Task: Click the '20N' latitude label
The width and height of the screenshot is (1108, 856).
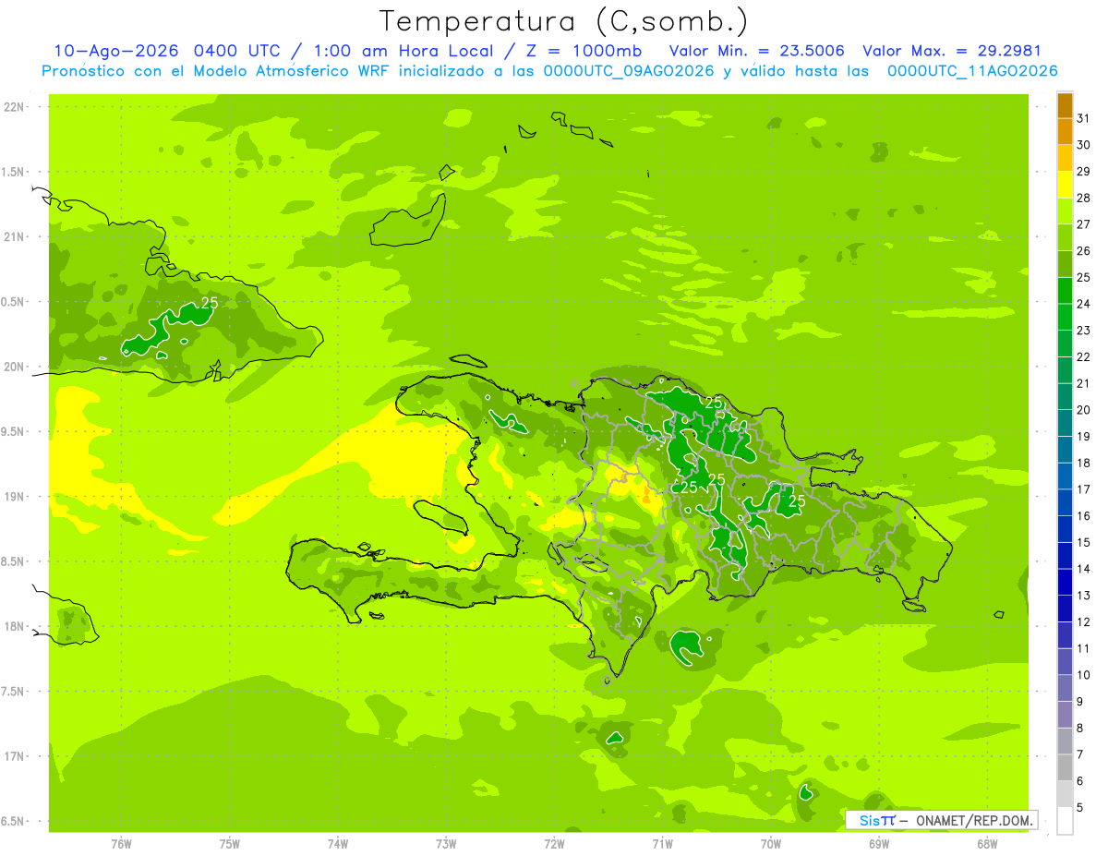Action: [x=15, y=367]
